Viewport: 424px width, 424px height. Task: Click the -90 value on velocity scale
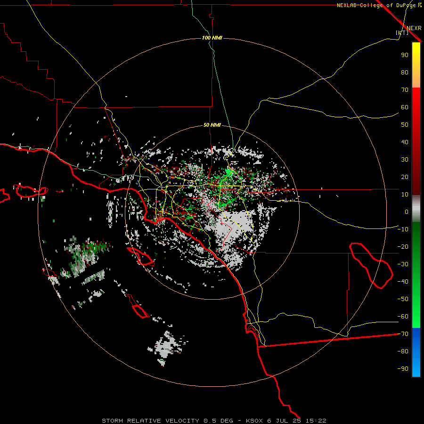(403, 369)
